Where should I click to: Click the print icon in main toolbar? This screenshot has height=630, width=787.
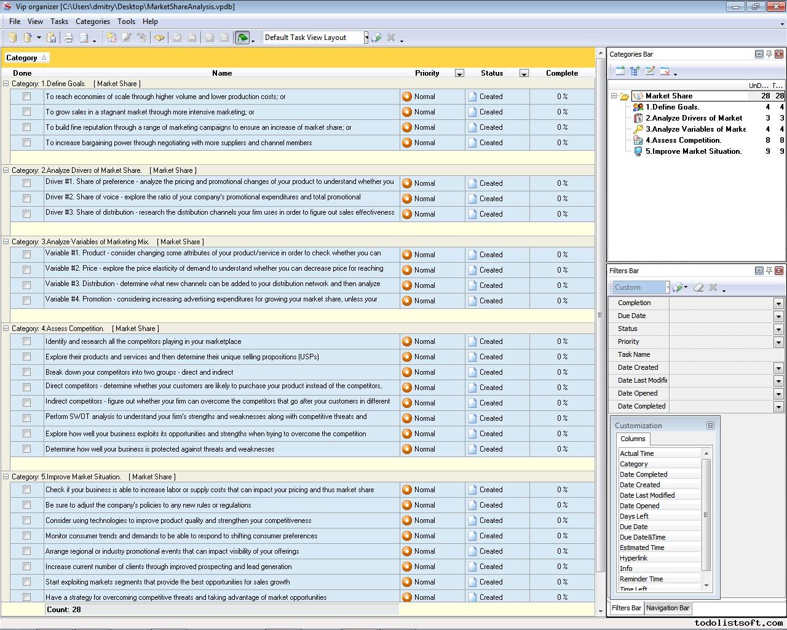click(x=69, y=38)
